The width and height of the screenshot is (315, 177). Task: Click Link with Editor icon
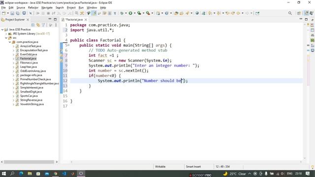click(38, 25)
